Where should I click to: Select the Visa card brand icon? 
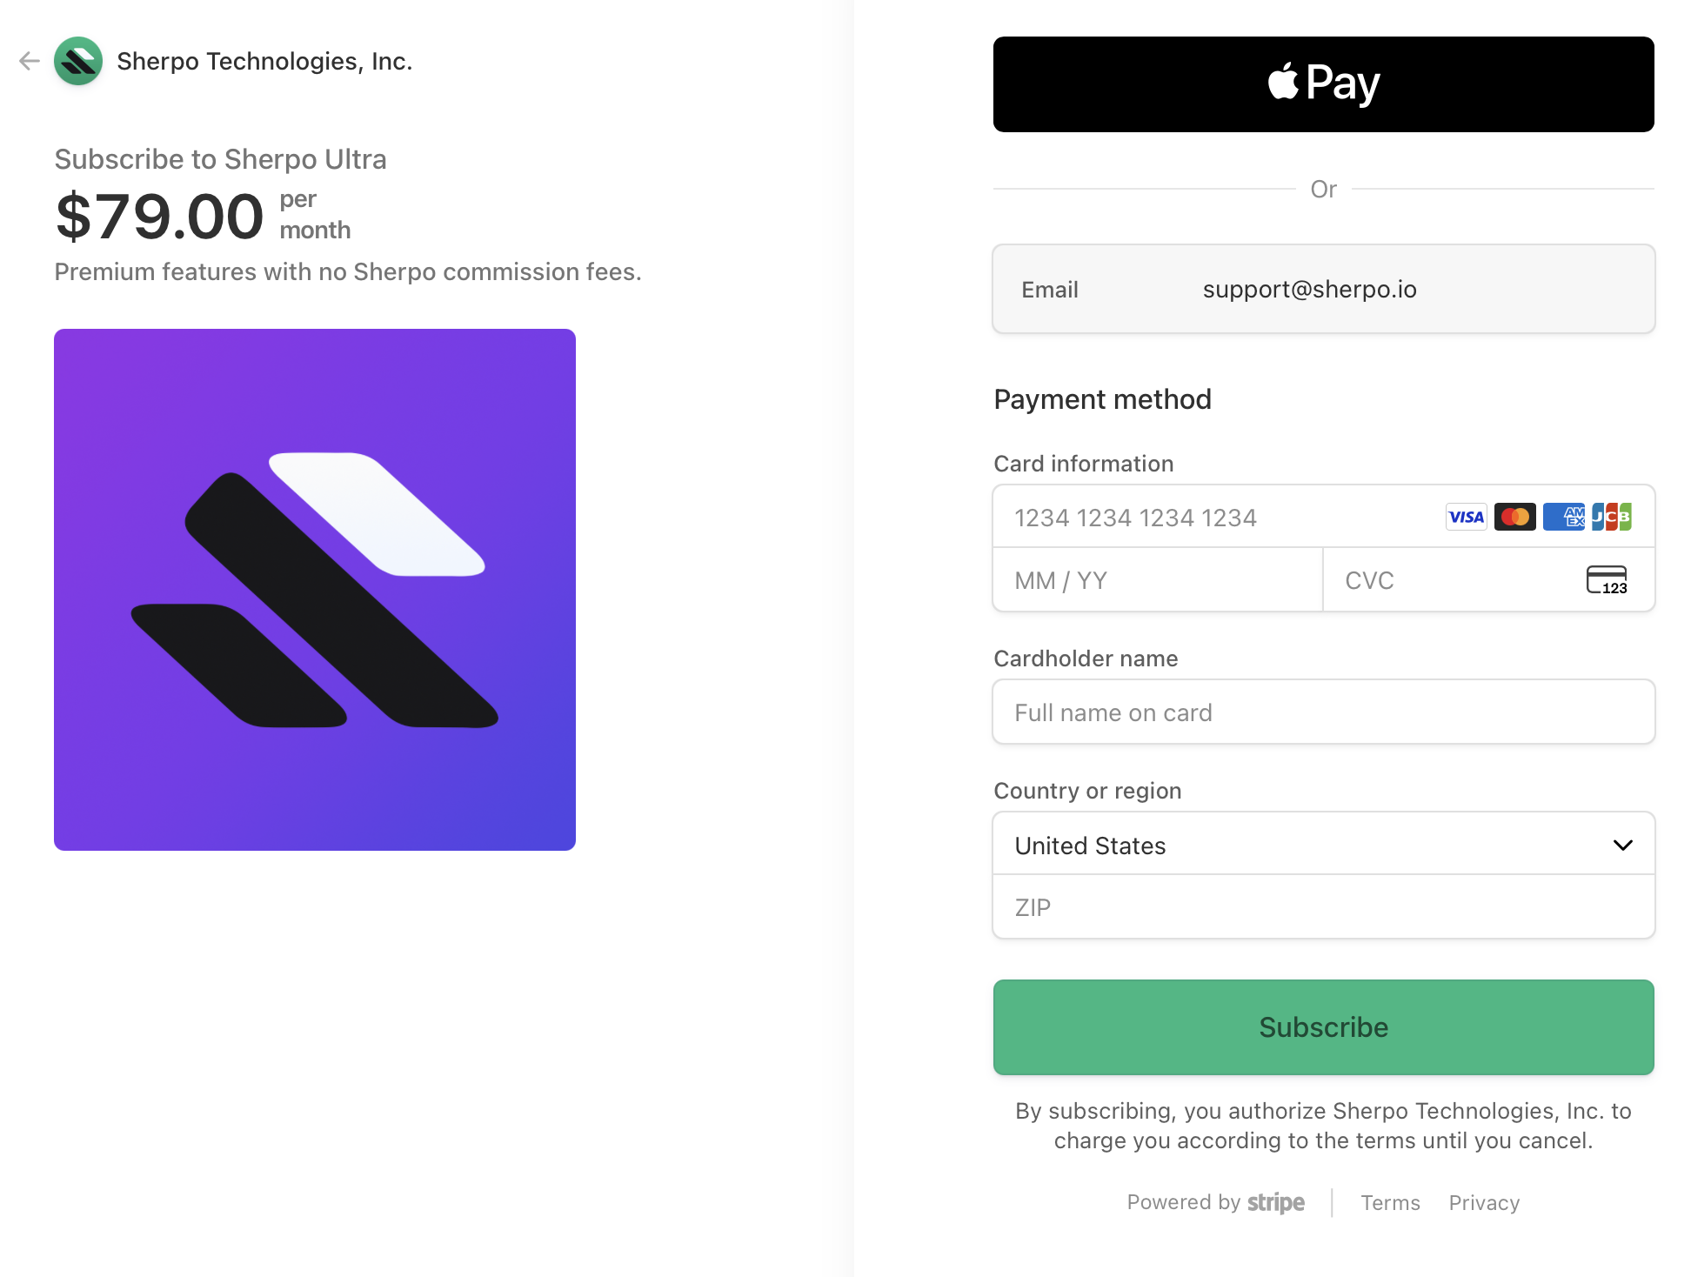pyautogui.click(x=1467, y=517)
